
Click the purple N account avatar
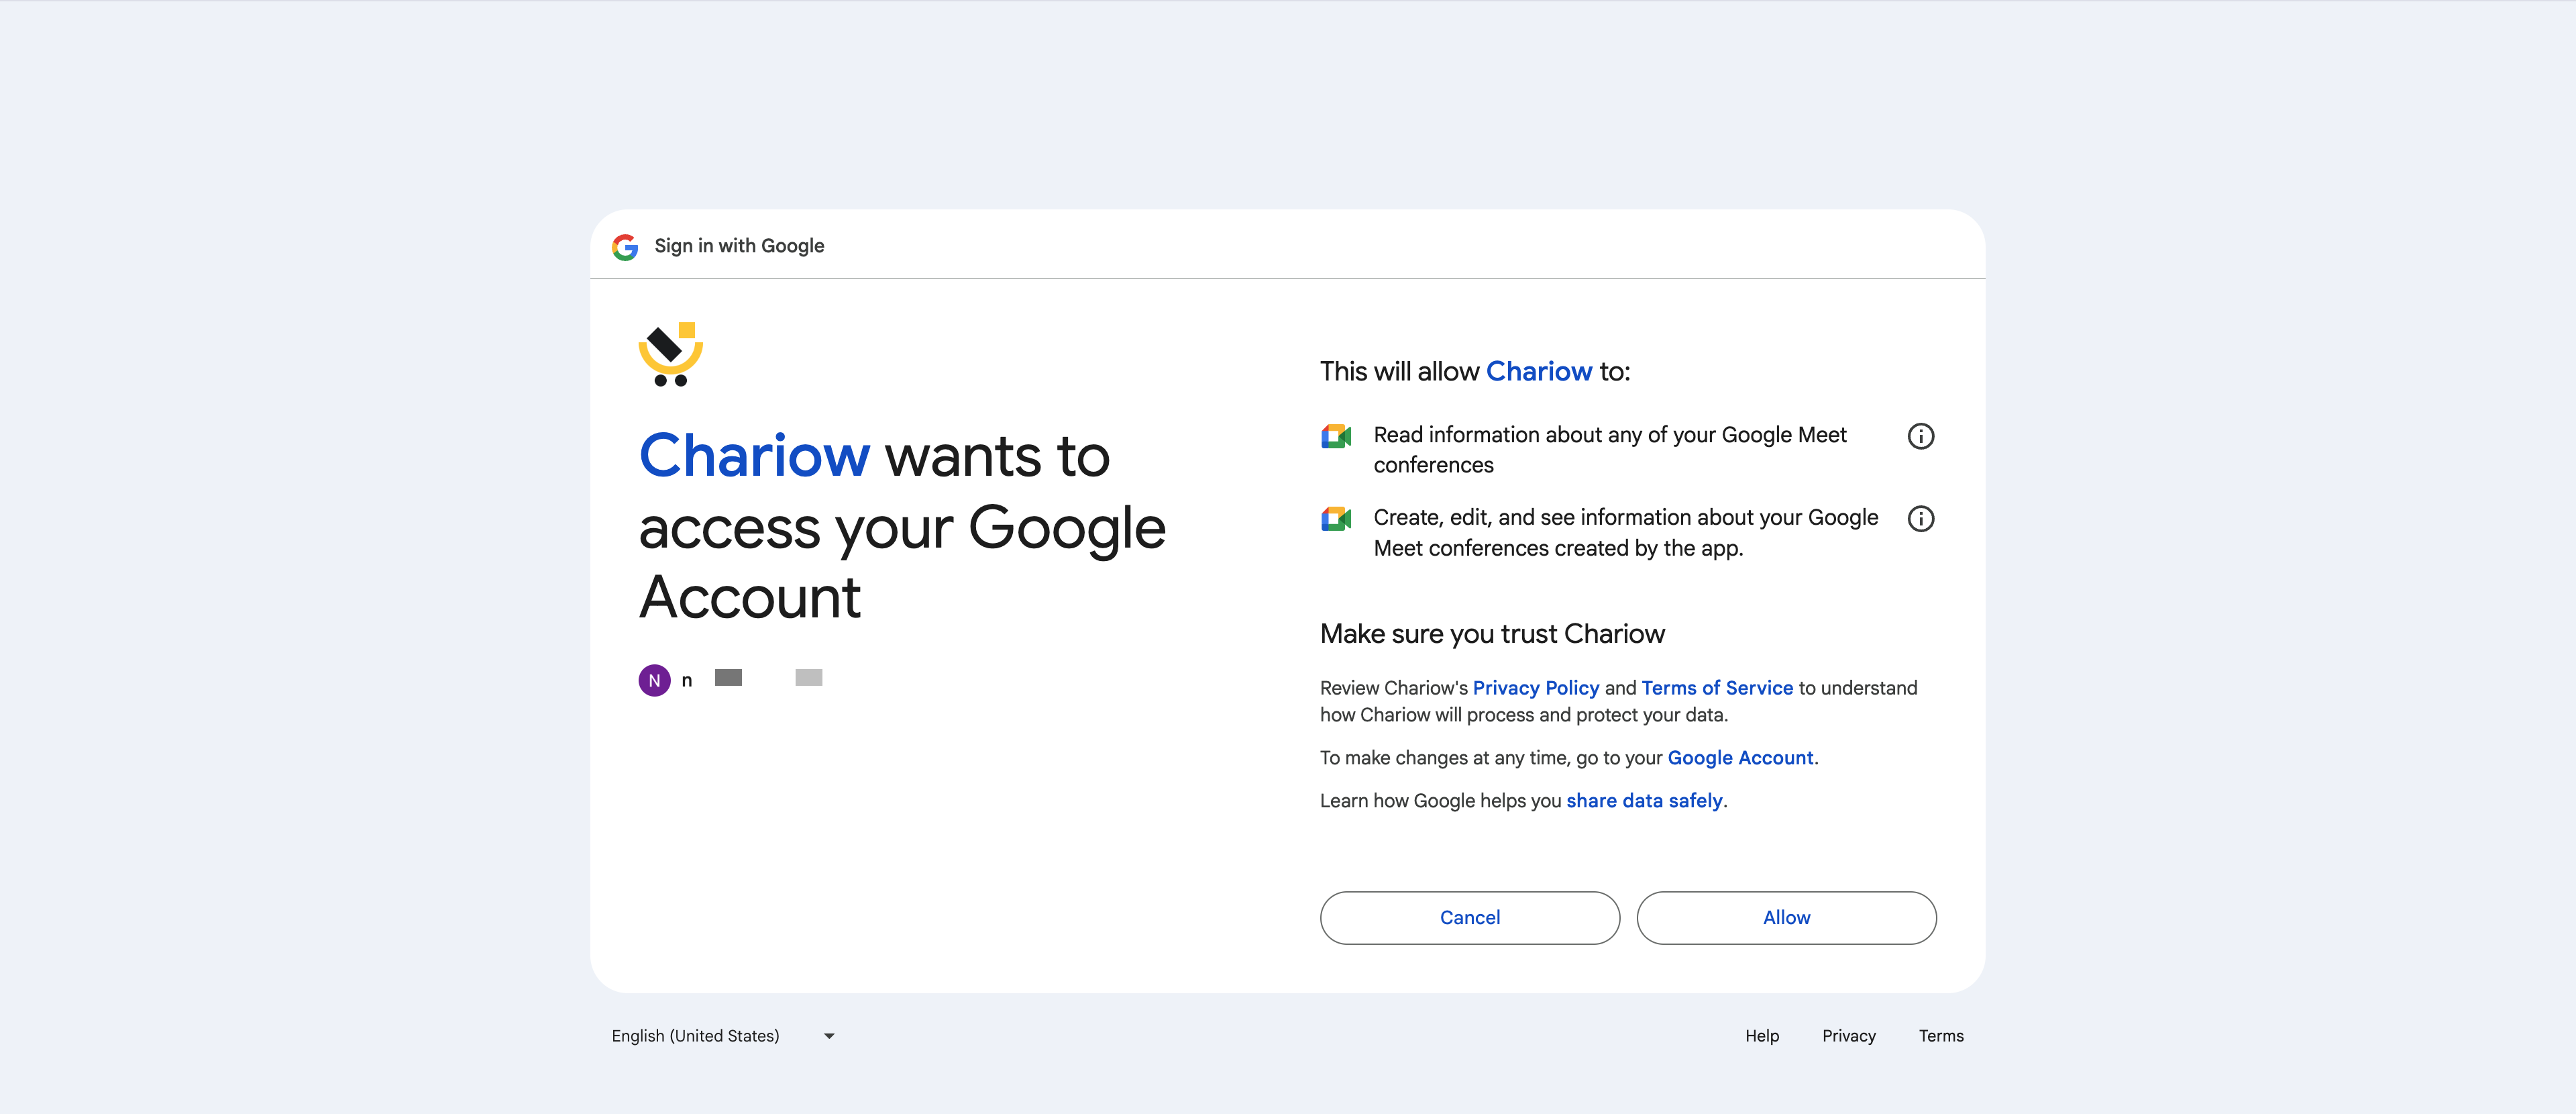(x=654, y=680)
